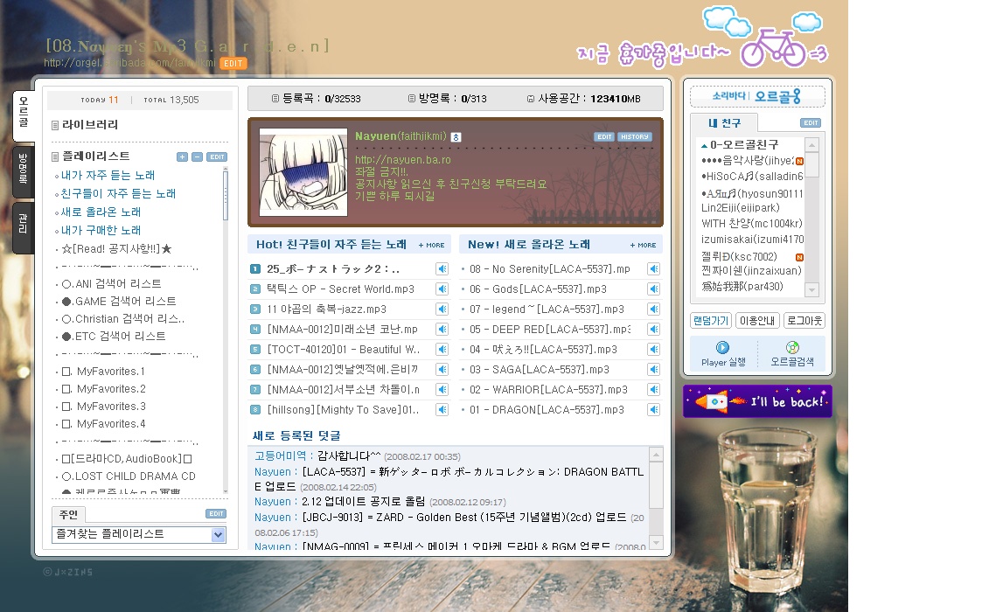The image size is (989, 612).
Task: Click speaker icon for 05 - DEEP RED[LACA-5537]
Action: (x=654, y=330)
